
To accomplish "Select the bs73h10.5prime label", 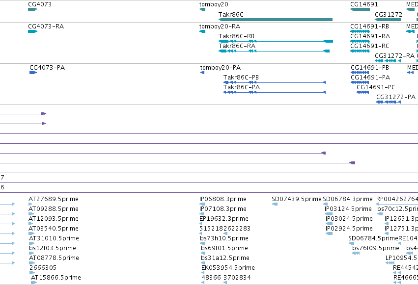I will (224, 238).
